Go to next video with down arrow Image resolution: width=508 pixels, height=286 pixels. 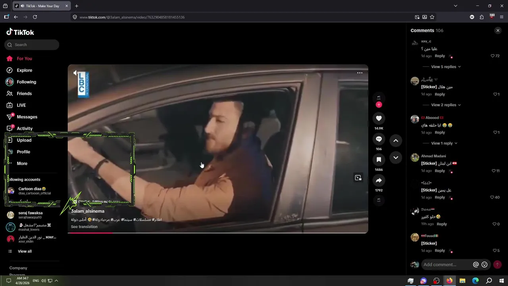(x=396, y=158)
